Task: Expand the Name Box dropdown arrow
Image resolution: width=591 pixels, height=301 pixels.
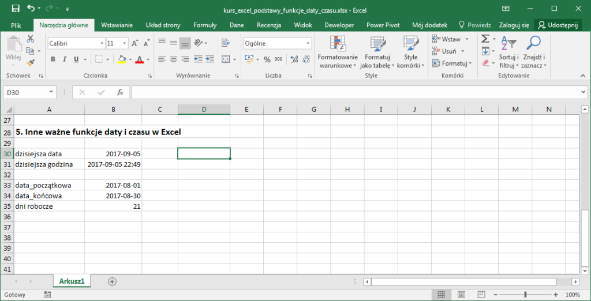Action: click(x=51, y=92)
